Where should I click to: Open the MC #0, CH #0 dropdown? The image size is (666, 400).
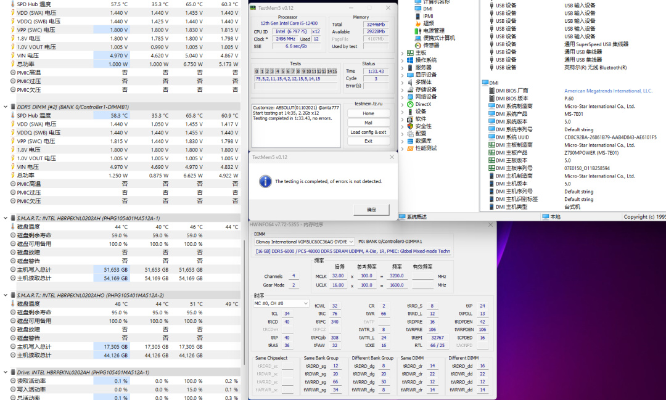(x=281, y=303)
